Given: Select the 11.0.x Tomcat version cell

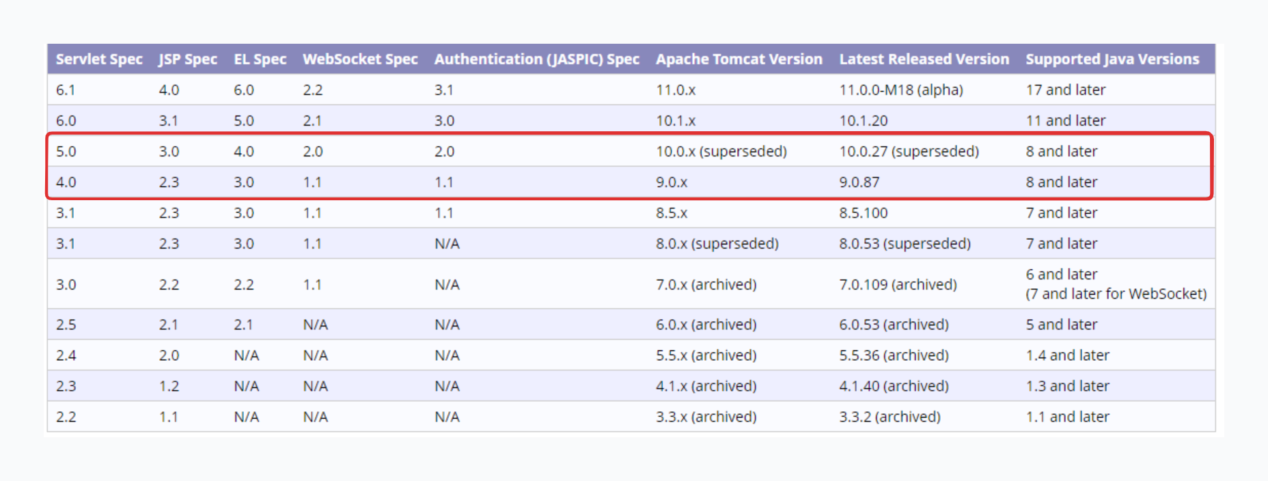Looking at the screenshot, I should click(676, 90).
